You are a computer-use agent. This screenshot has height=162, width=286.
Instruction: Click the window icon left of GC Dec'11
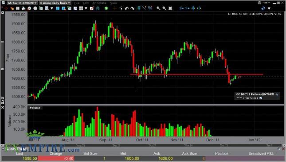3,3
